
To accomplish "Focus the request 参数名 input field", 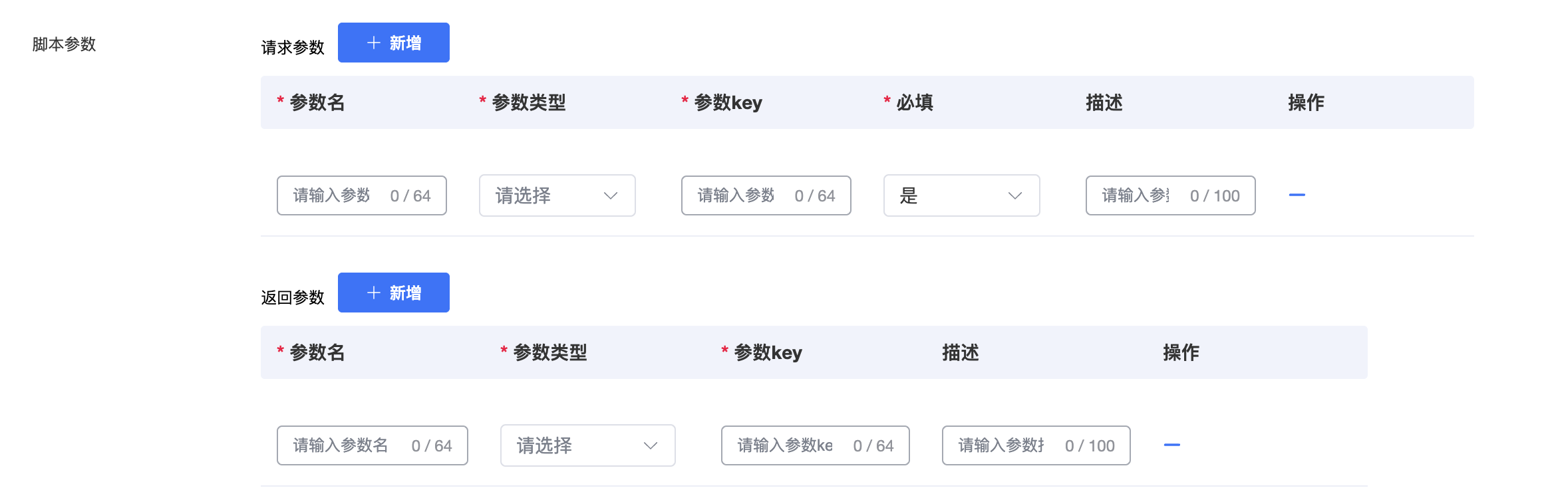I will tap(361, 195).
